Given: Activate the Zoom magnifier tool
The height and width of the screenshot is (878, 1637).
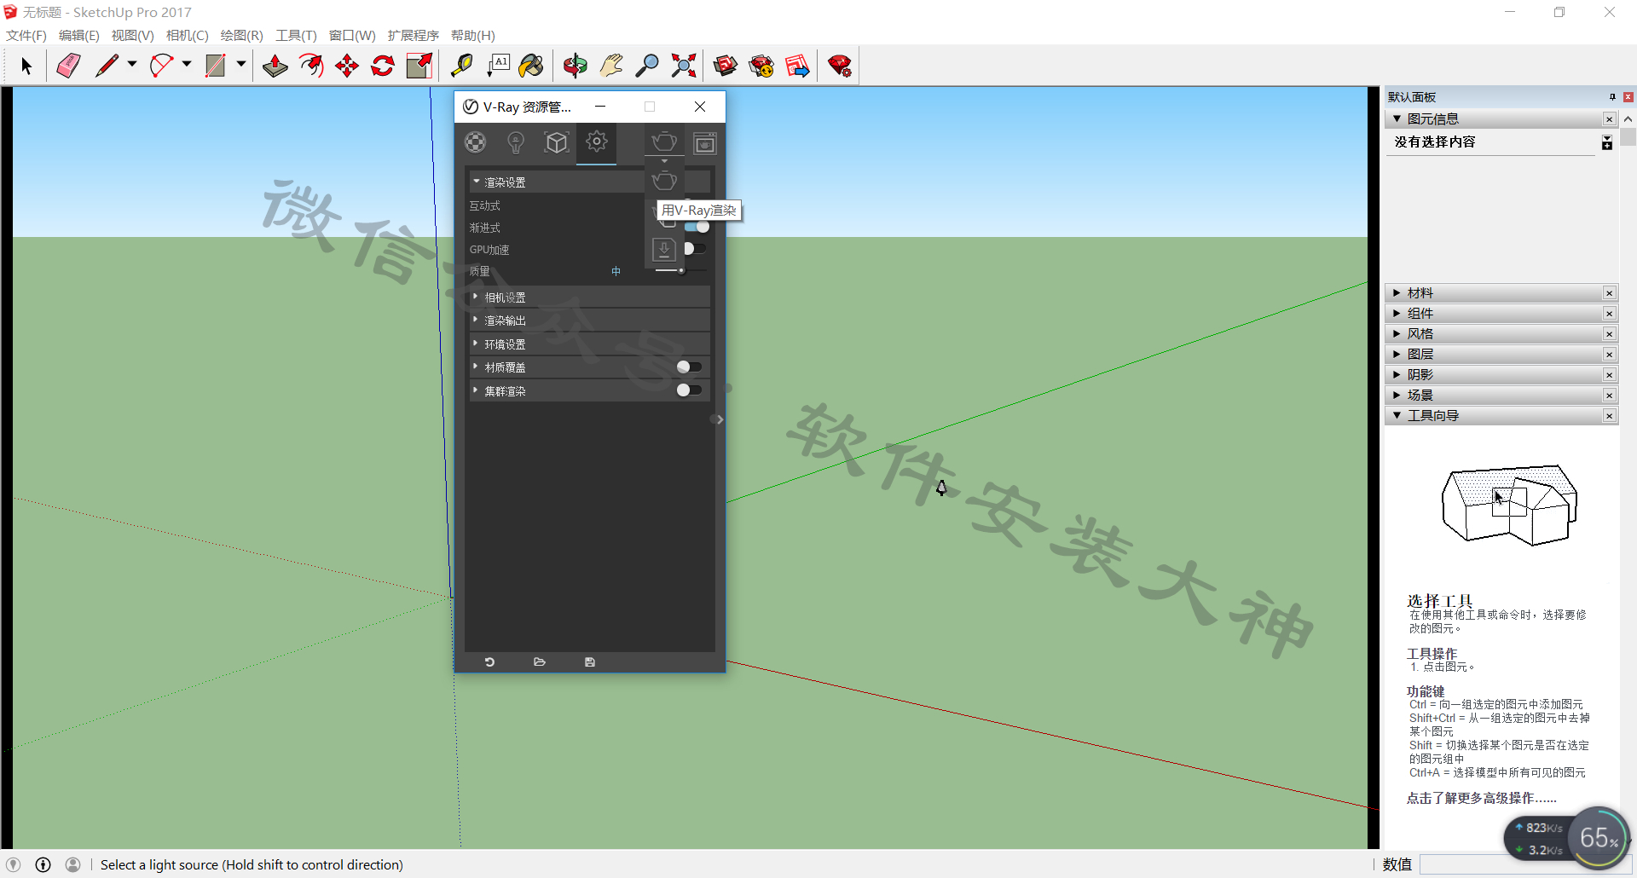Looking at the screenshot, I should [647, 66].
